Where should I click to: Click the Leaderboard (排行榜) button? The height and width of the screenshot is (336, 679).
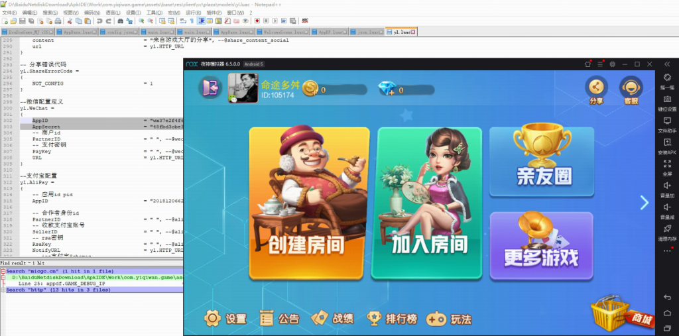(x=393, y=319)
